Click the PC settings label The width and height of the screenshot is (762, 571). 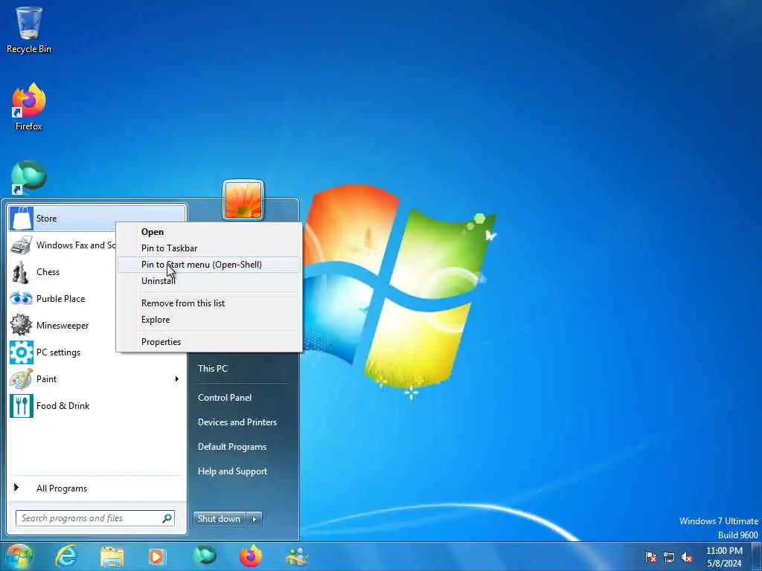pos(58,352)
